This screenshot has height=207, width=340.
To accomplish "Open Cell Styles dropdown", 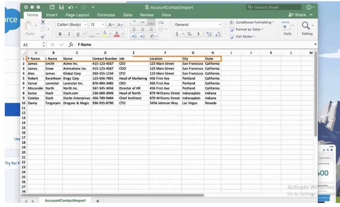I will point(242,36).
